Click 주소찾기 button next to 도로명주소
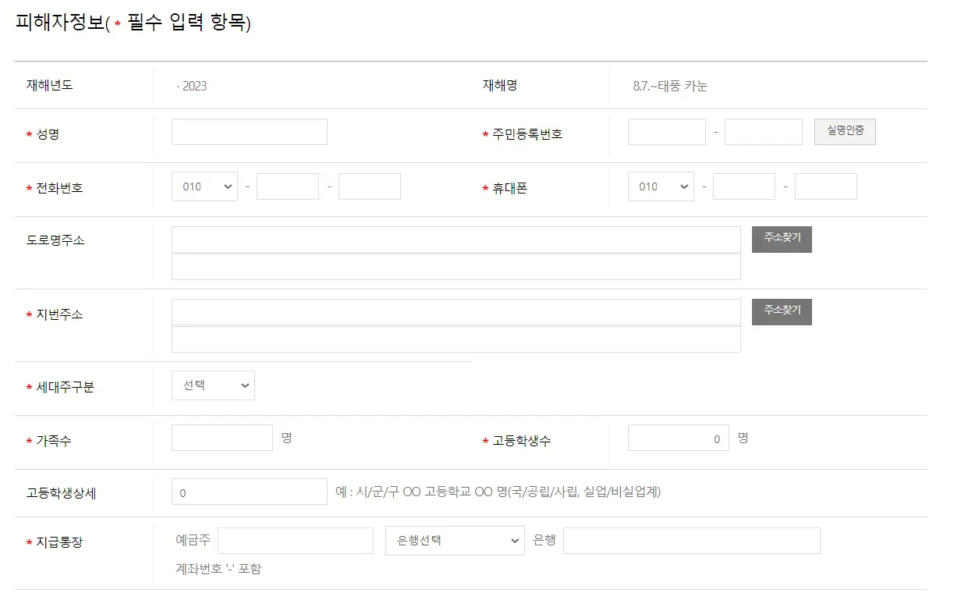This screenshot has width=954, height=600. pyautogui.click(x=781, y=239)
